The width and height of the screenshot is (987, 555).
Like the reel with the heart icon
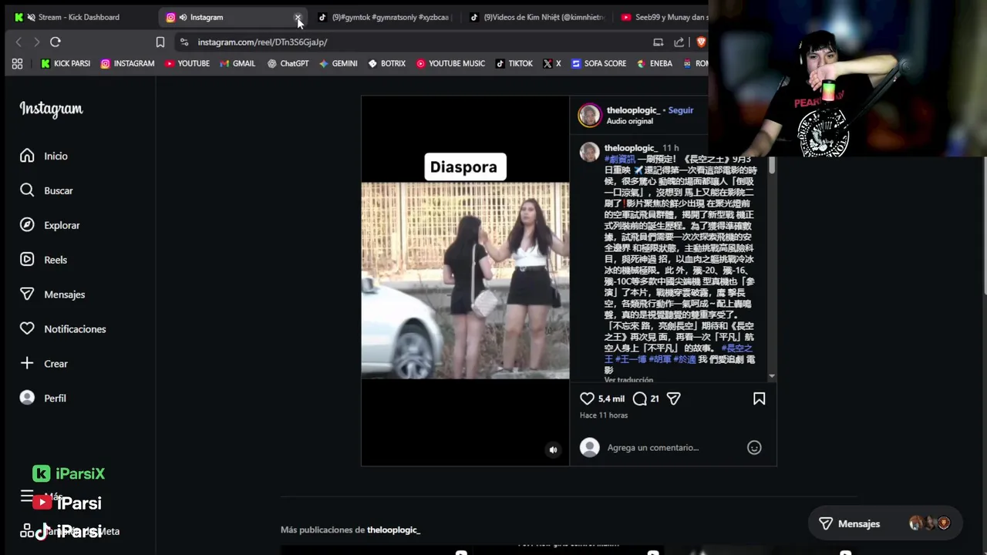(x=587, y=399)
